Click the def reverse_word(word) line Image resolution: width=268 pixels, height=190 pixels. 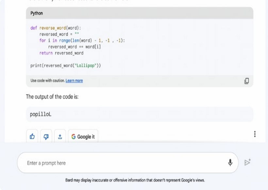click(55, 28)
